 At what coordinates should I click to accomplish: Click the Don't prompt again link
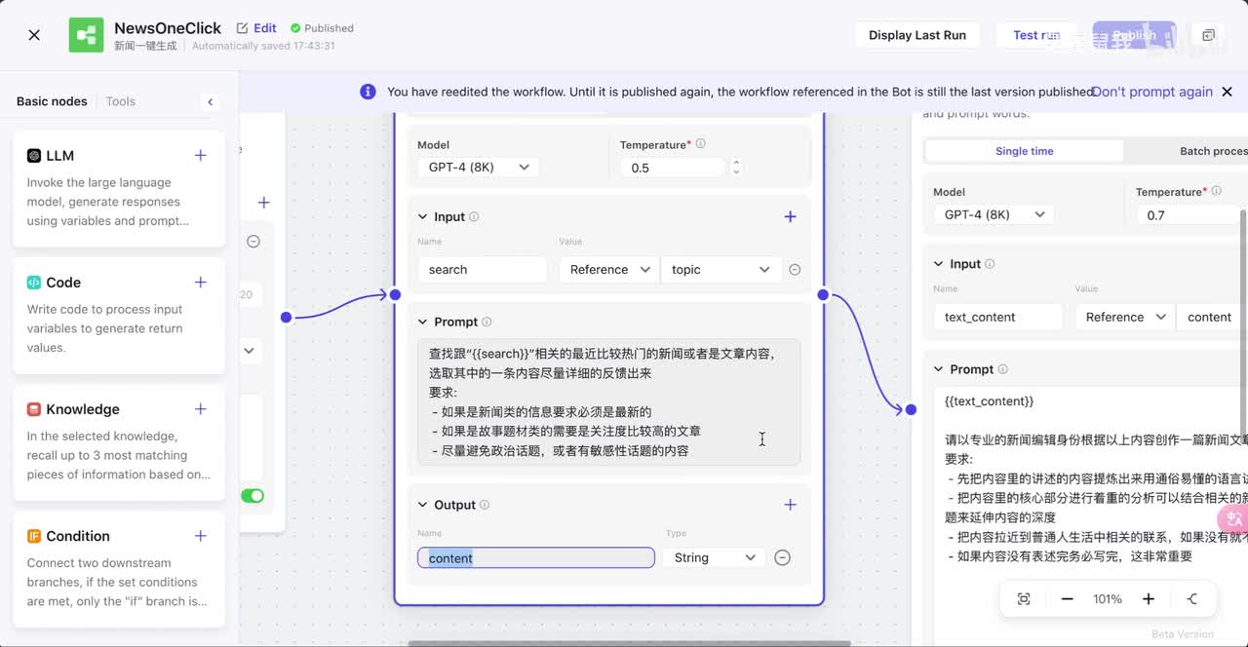pos(1152,92)
